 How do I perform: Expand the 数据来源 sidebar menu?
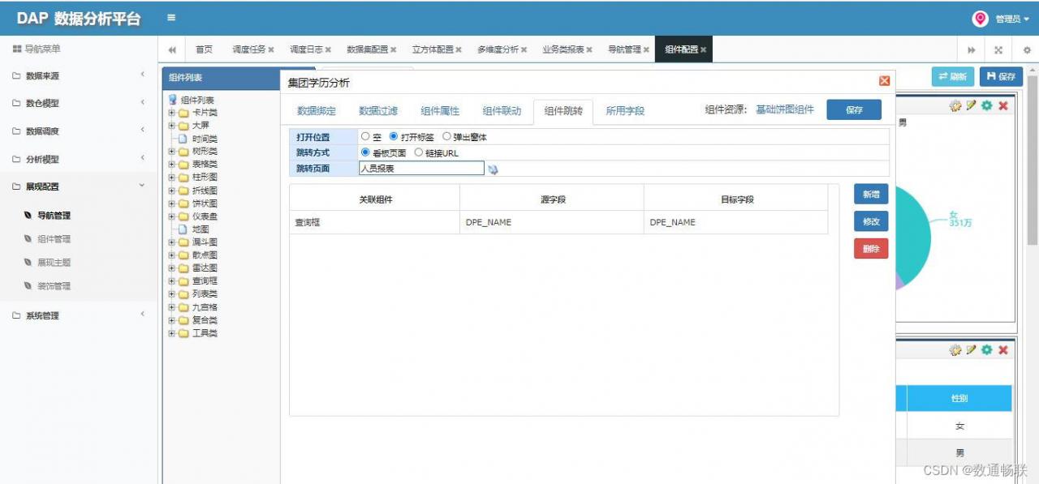click(x=79, y=75)
